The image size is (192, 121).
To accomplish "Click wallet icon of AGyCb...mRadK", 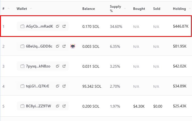I will (x=22, y=26).
